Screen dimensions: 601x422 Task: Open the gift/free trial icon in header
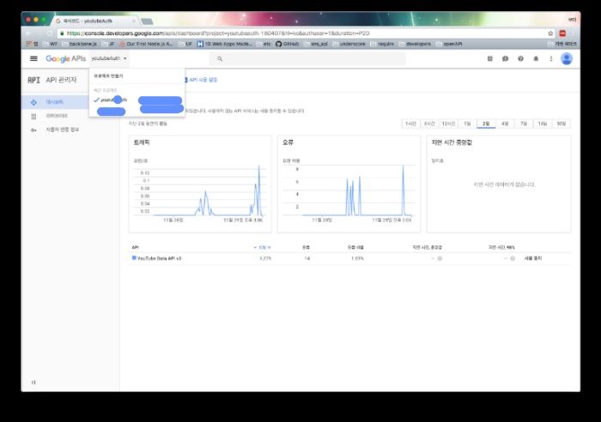click(x=490, y=58)
